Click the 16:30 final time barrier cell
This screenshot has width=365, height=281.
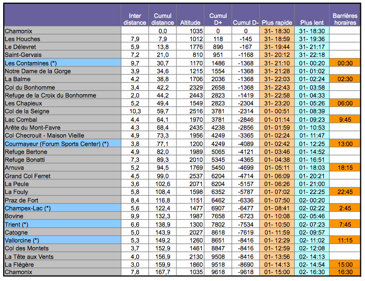pos(345,273)
